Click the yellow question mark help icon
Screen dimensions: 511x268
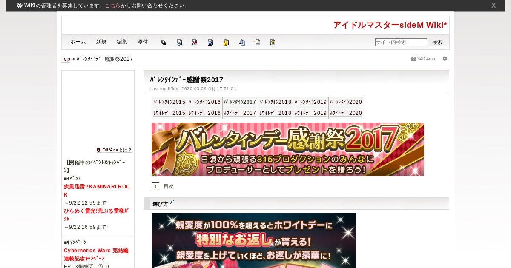pos(273,42)
